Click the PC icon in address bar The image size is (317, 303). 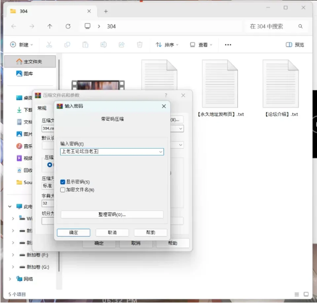point(88,26)
